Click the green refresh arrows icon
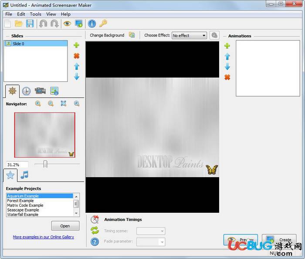 (95, 230)
